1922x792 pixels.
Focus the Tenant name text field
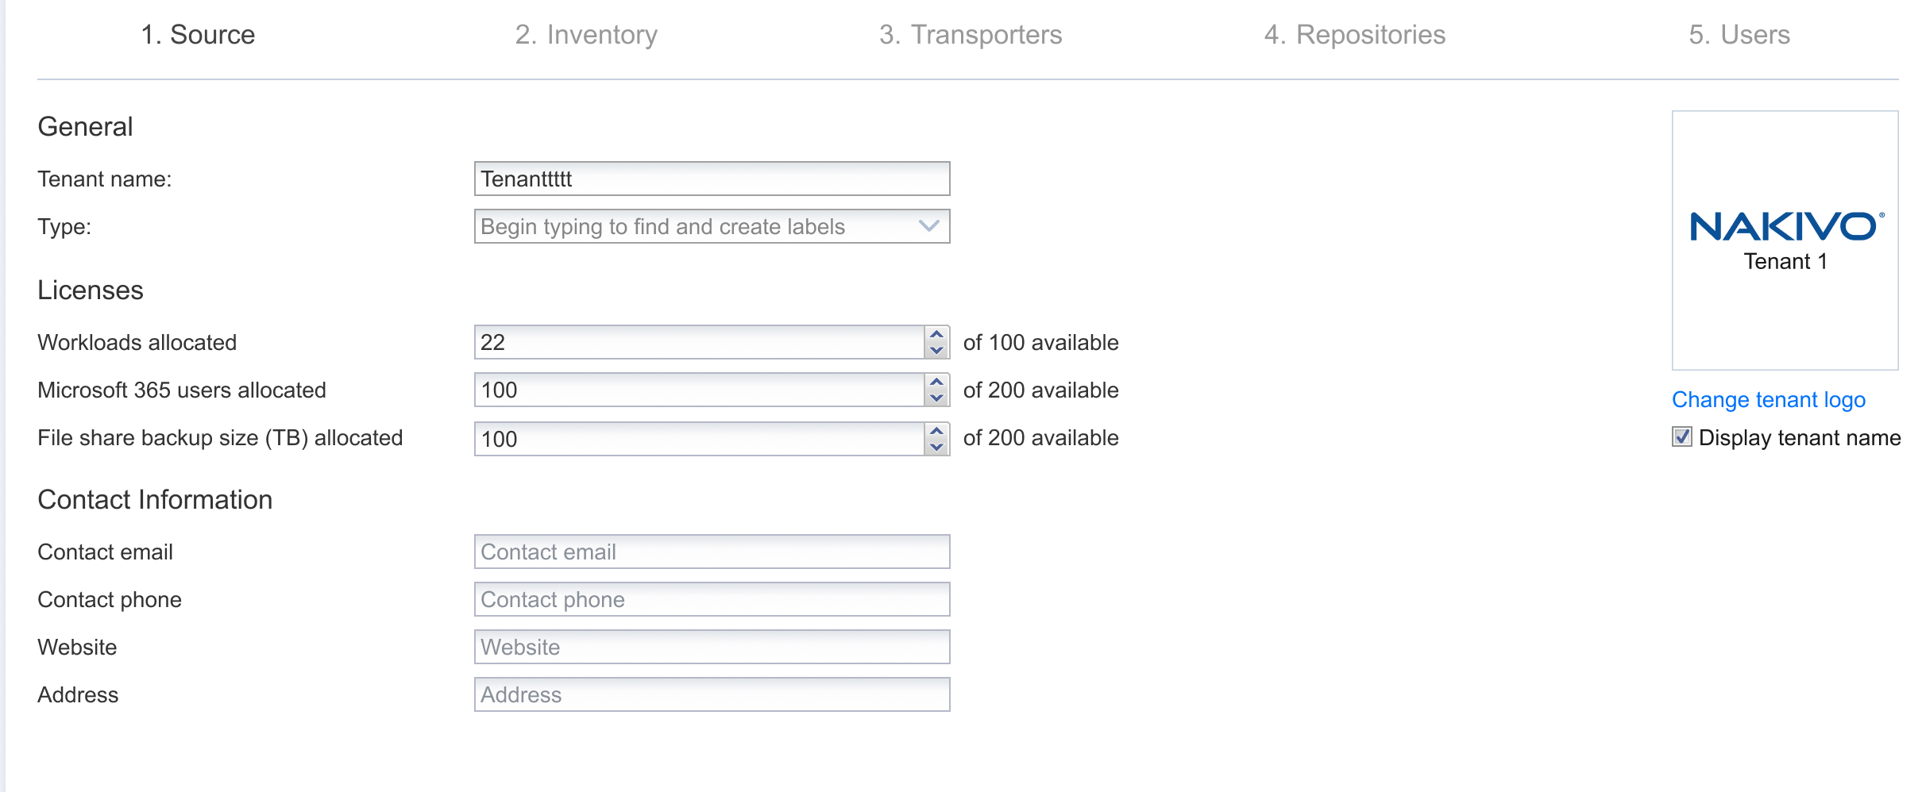point(711,179)
